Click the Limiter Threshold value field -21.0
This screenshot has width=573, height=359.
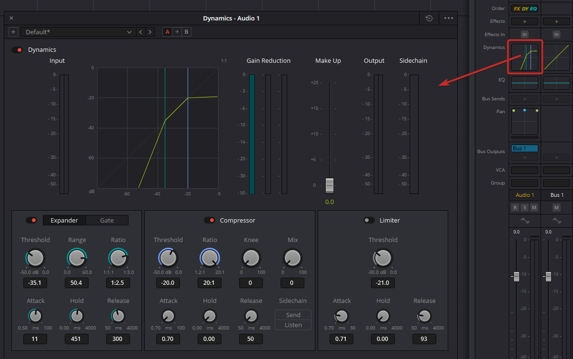[382, 283]
